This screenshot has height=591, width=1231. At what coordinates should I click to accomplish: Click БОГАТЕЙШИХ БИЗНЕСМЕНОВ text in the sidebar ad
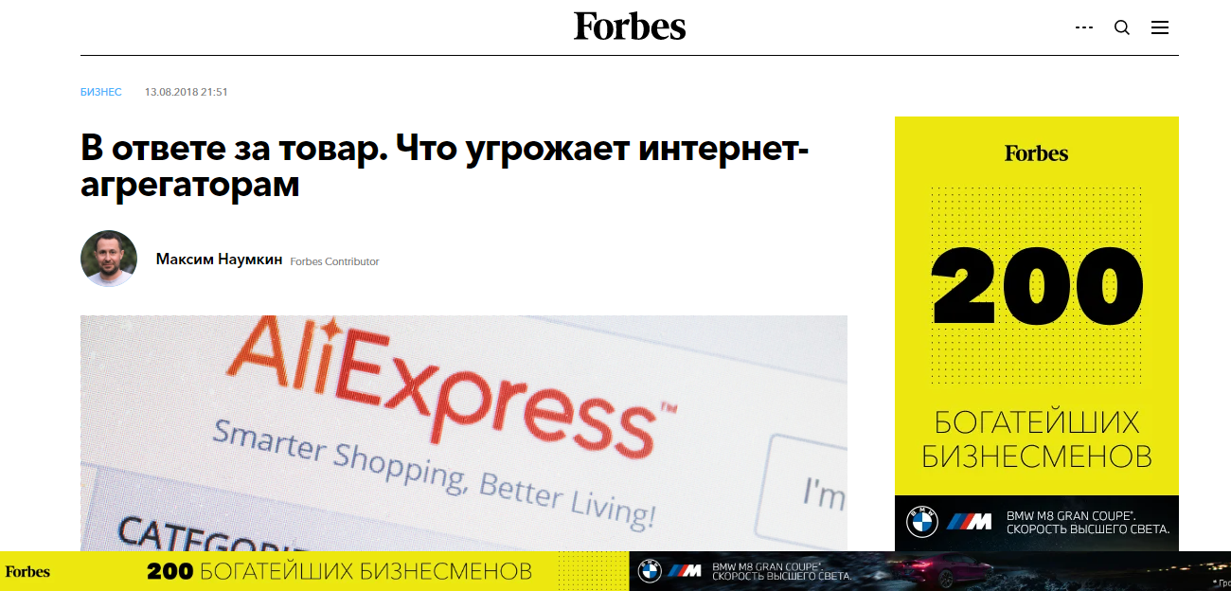[1037, 439]
